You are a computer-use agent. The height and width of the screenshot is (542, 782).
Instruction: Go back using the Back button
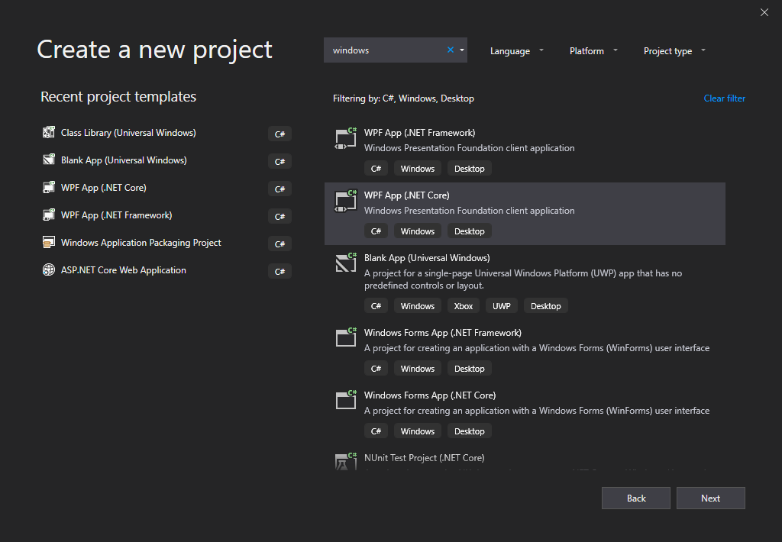(x=636, y=498)
